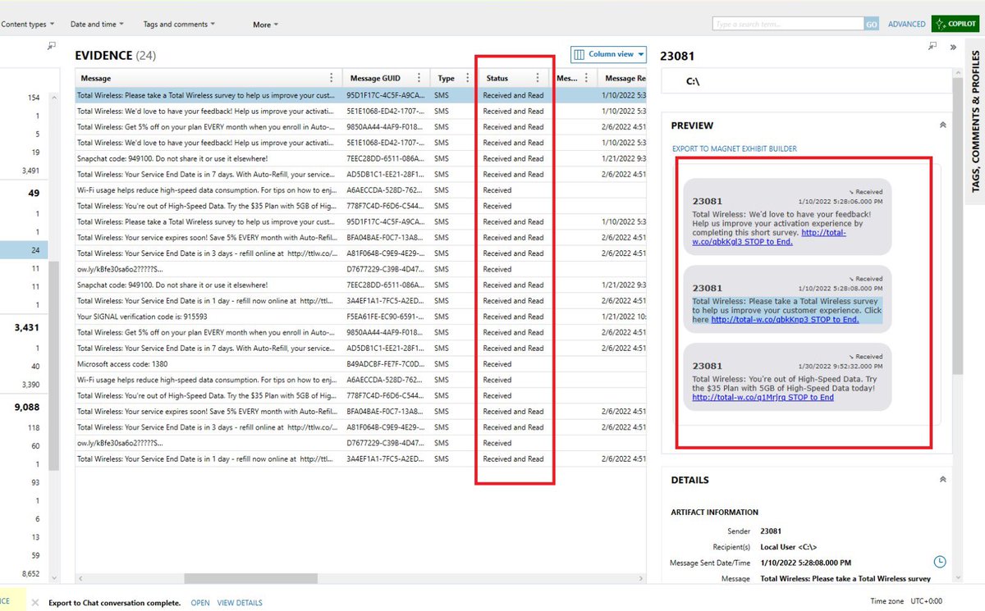
Task: Select the 118 count in the left list
Action: click(34, 427)
